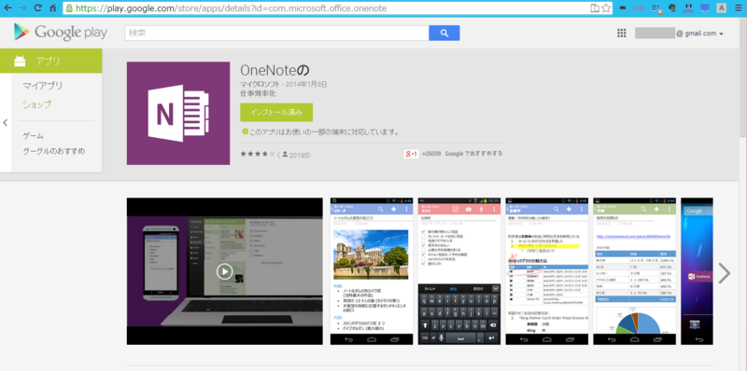Open the home screen OneNote widget screenshot
The width and height of the screenshot is (747, 371).
[x=697, y=271]
